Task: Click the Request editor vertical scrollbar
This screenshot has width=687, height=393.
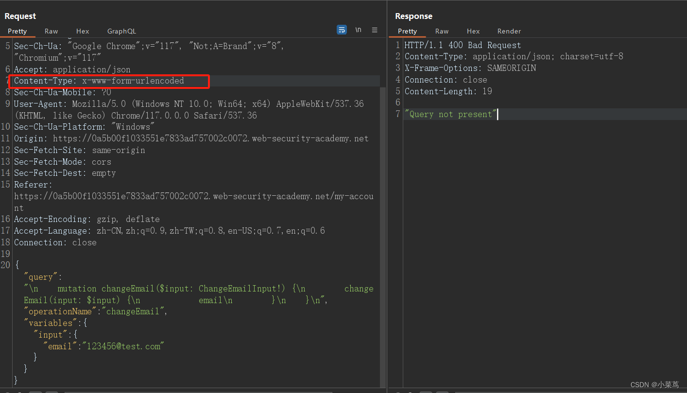Action: (x=382, y=237)
